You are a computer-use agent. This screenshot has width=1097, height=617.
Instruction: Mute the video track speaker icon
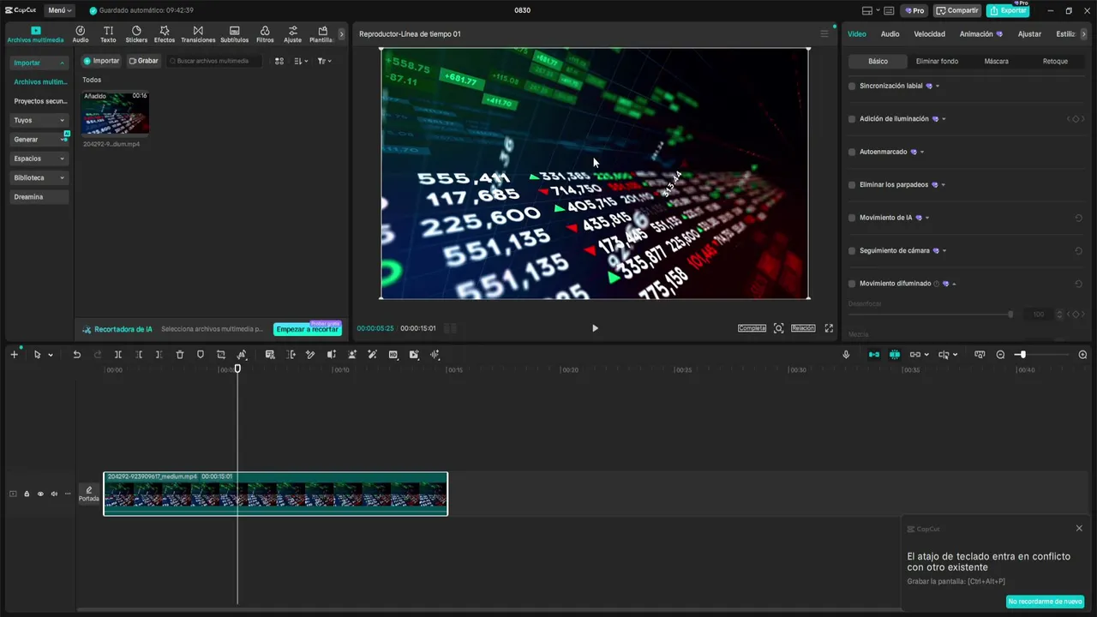[x=54, y=494]
